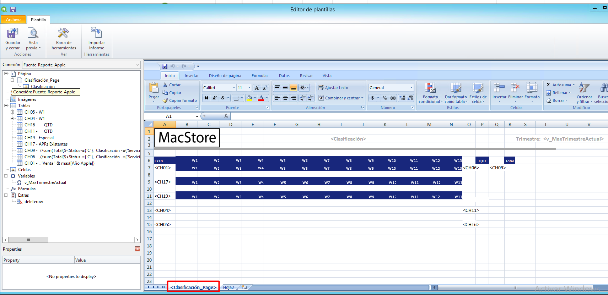Decrease indent icon
Viewport: 608px width, 295px height.
[x=303, y=98]
